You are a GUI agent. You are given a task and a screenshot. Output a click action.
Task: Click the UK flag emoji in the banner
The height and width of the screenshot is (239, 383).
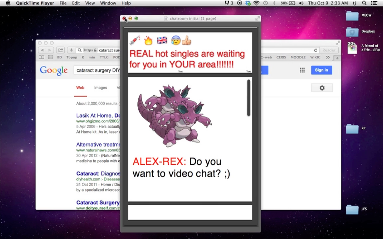coord(162,40)
